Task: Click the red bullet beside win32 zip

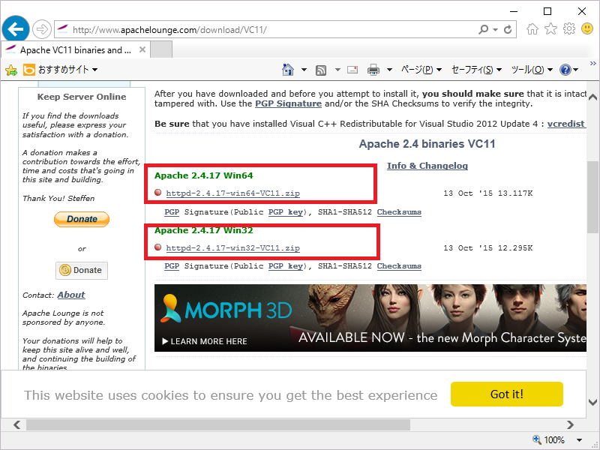Action: [x=158, y=247]
